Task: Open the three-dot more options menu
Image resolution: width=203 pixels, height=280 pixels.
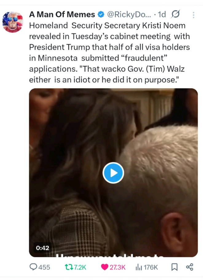Action: coord(193,15)
